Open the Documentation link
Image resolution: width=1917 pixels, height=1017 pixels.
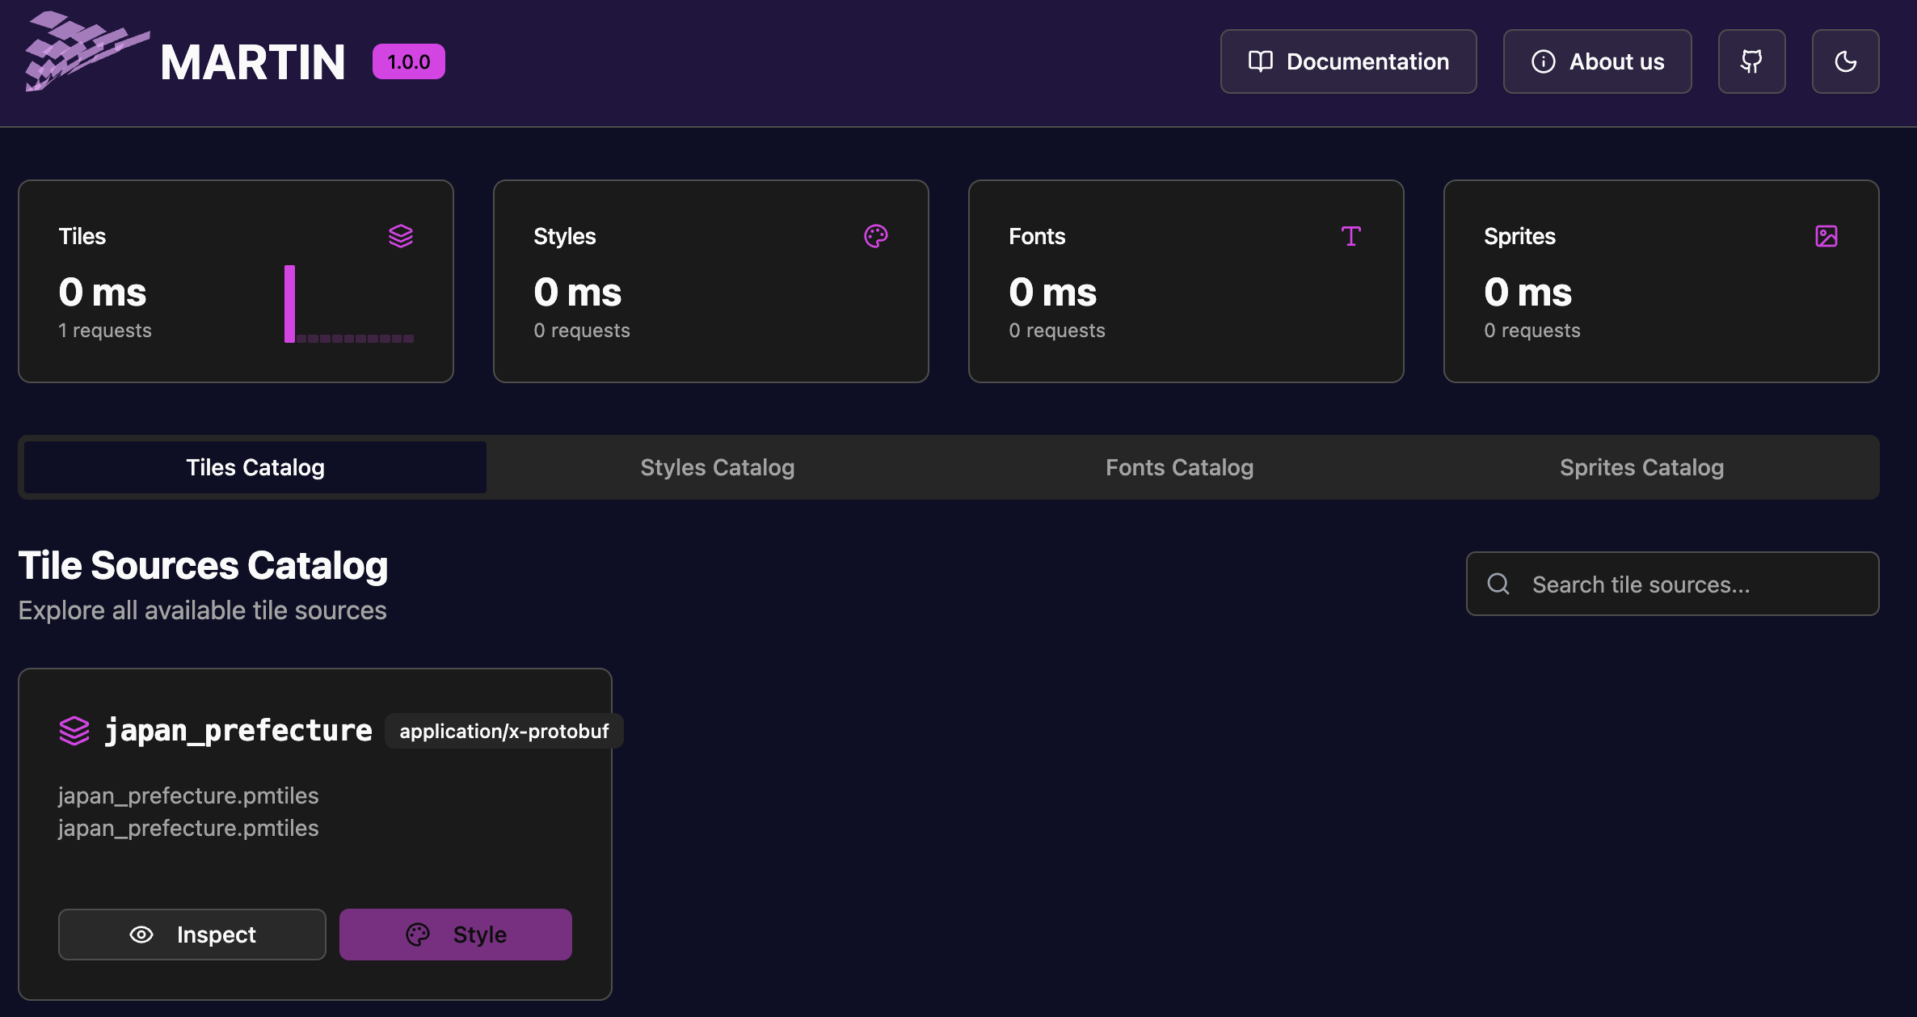[x=1348, y=61]
